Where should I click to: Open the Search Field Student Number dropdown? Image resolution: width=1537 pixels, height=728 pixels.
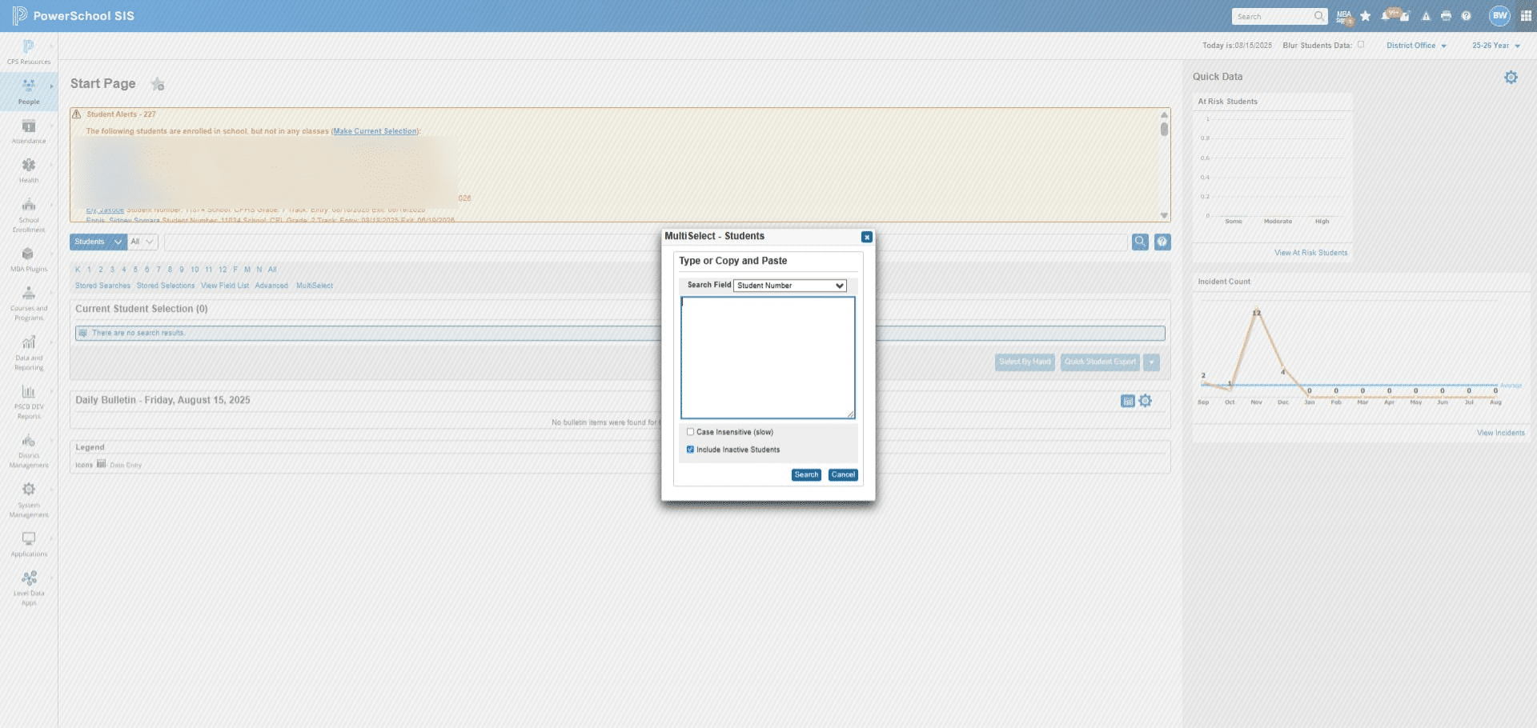point(790,286)
